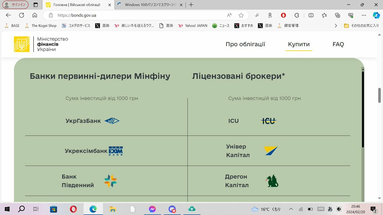The height and width of the screenshot is (215, 383).
Task: Click the Дрегон Капітал dragon logo
Action: [x=272, y=181]
